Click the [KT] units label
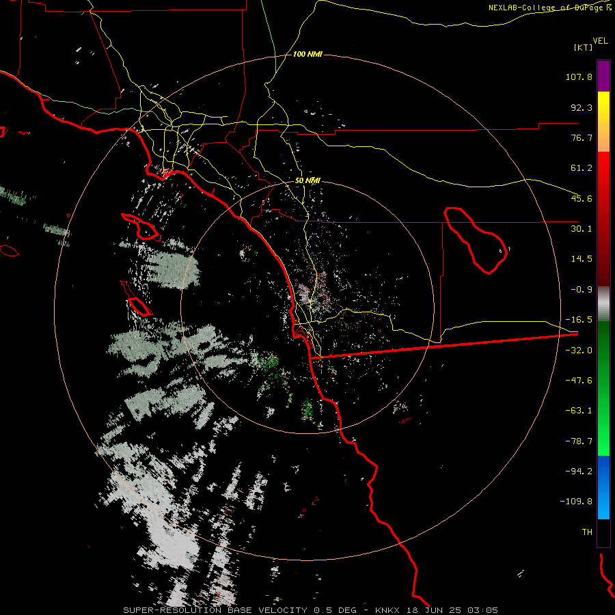Image resolution: width=615 pixels, height=615 pixels. [x=584, y=47]
